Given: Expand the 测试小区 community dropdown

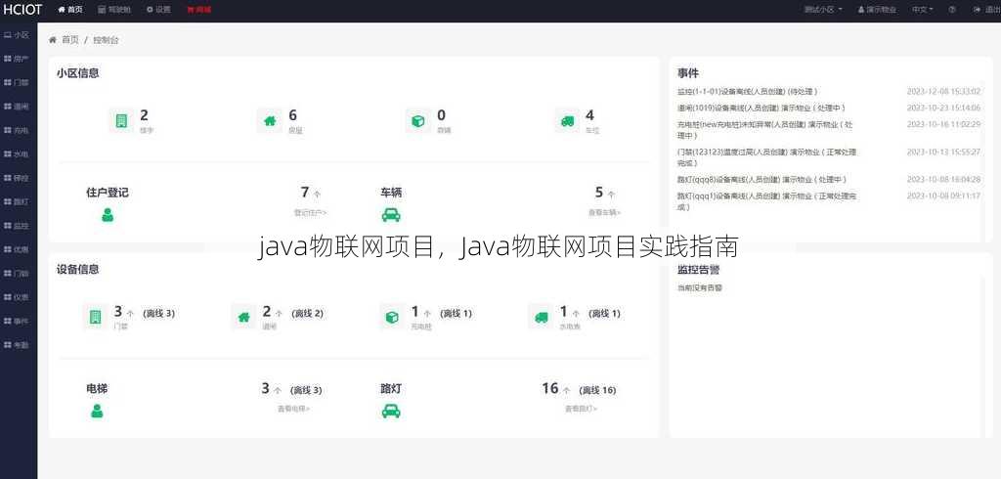Looking at the screenshot, I should (823, 10).
